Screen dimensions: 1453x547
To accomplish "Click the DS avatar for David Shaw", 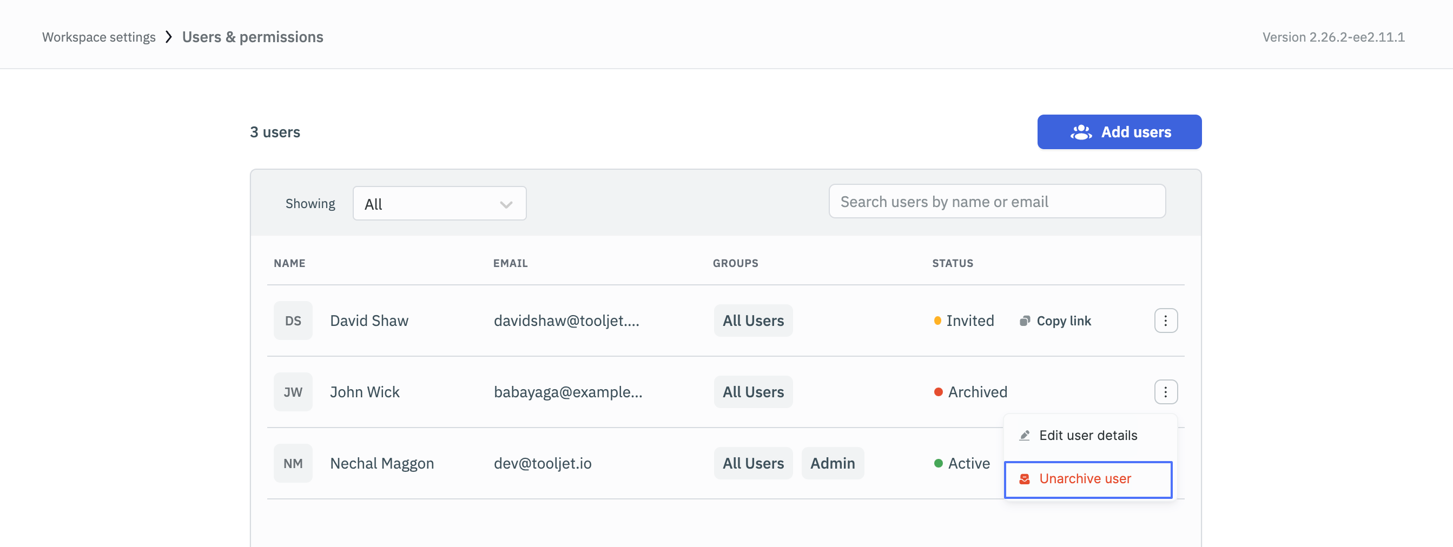I will click(x=293, y=321).
